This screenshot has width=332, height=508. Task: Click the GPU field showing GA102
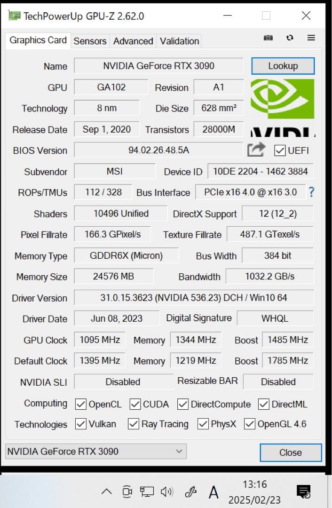pos(111,87)
